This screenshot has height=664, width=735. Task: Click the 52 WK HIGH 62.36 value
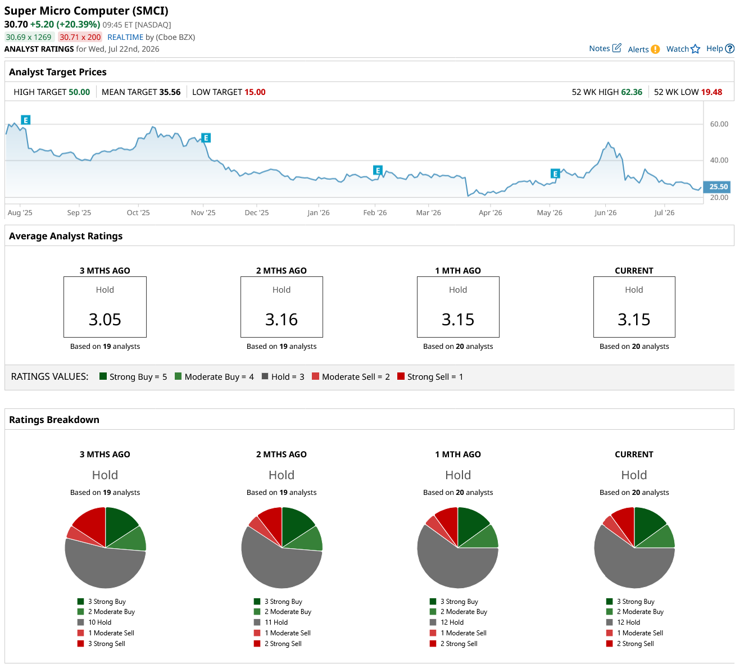pos(632,92)
